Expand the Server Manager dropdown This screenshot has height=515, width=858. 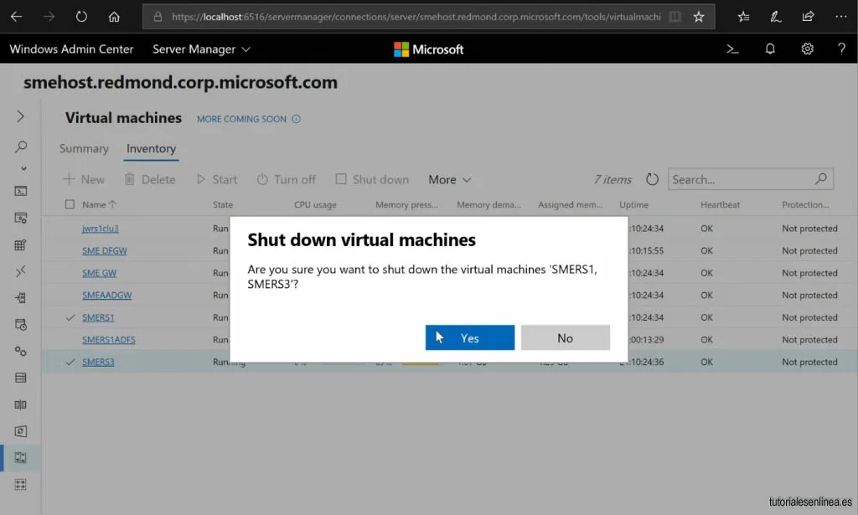201,49
